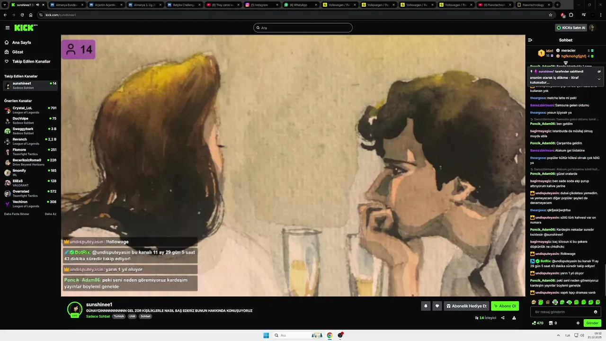Screen dimensions: 606x341
Task: Collapse list with Daha Az
Action: (51, 214)
